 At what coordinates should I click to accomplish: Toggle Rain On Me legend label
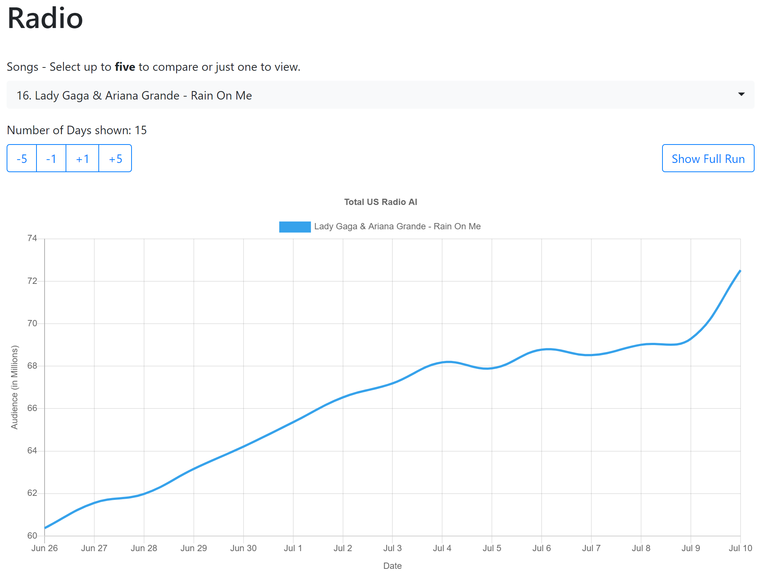click(x=397, y=226)
